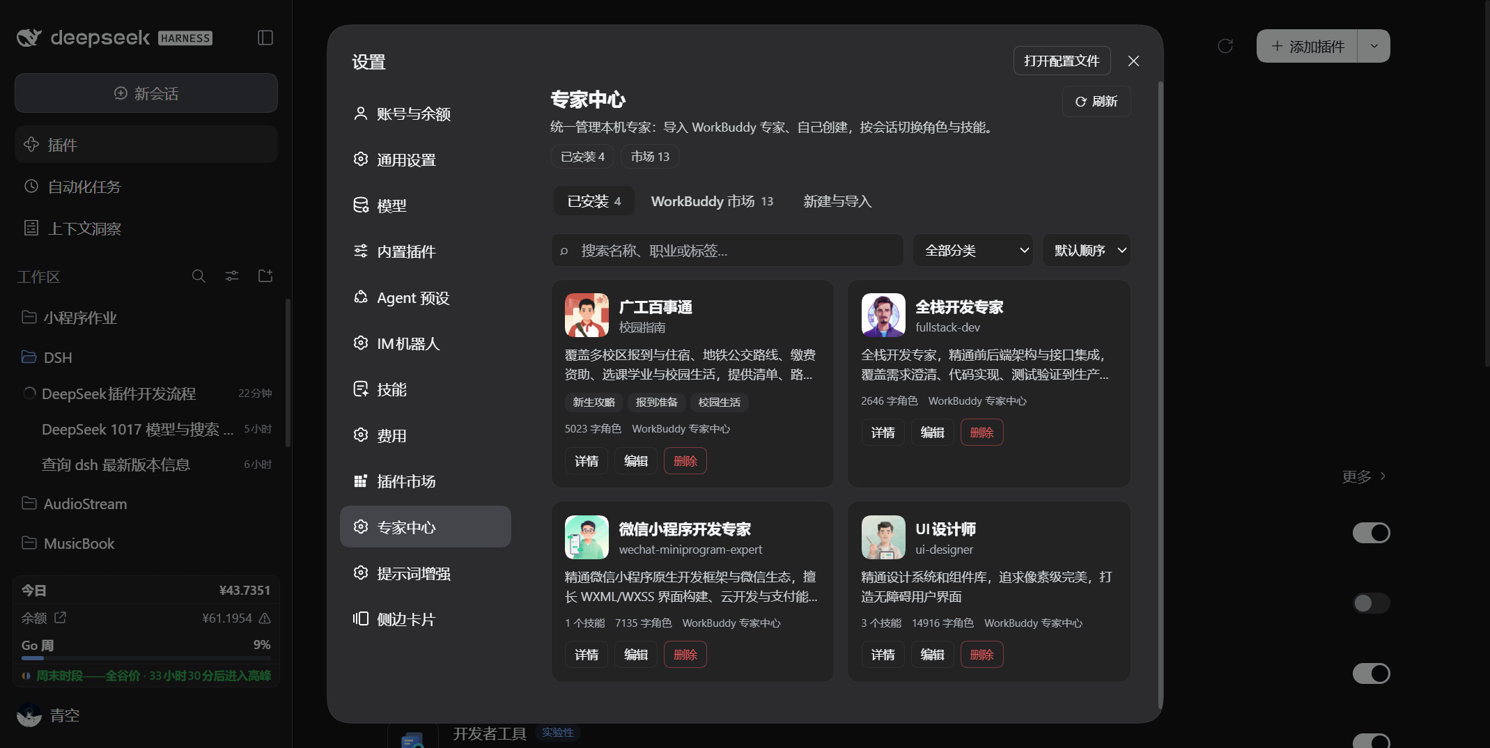The image size is (1490, 748).
Task: Start a 新会话
Action: click(146, 93)
